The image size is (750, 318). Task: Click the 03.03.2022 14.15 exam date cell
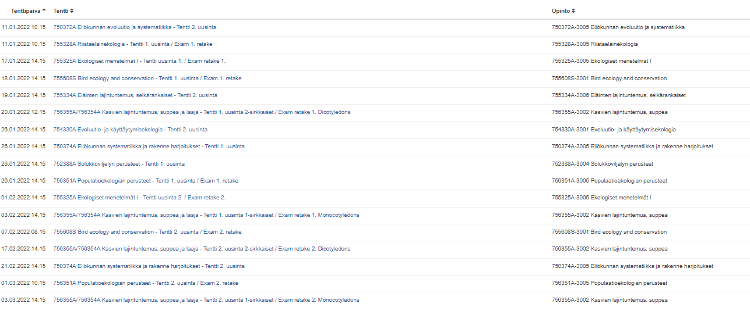pos(23,300)
